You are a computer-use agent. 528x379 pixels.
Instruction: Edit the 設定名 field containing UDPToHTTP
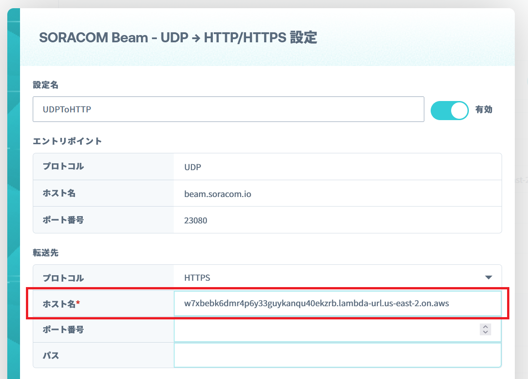click(228, 109)
